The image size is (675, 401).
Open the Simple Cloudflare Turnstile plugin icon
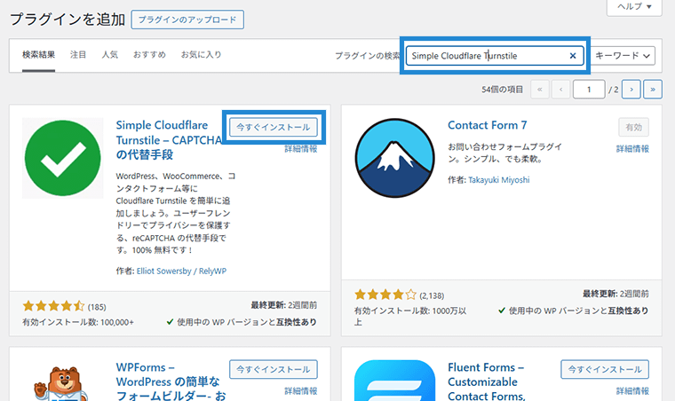click(63, 158)
